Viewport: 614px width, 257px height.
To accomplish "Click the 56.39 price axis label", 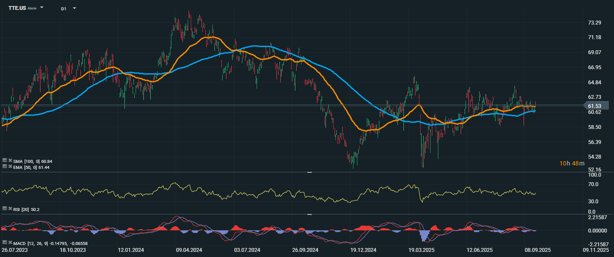I will pyautogui.click(x=594, y=142).
